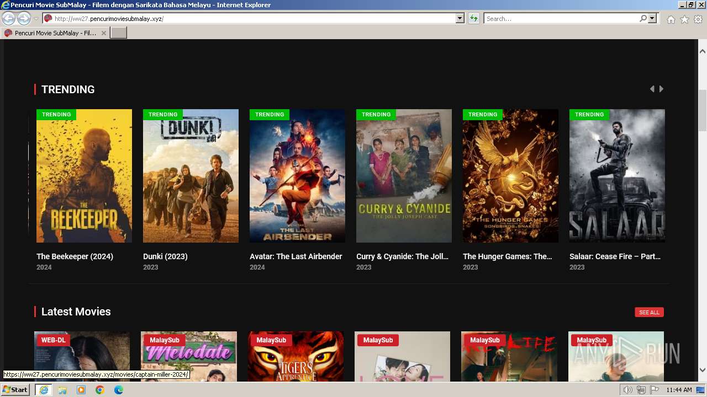Open the volume control in the system tray

click(x=627, y=390)
